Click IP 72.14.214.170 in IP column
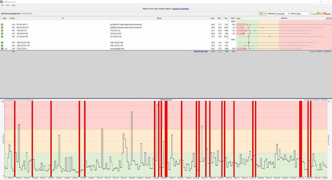The image size is (332, 180). [x=22, y=36]
